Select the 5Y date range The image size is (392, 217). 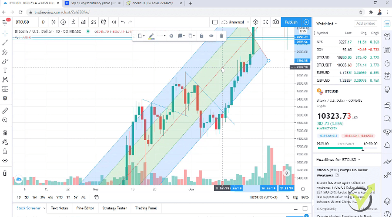tap(76, 197)
